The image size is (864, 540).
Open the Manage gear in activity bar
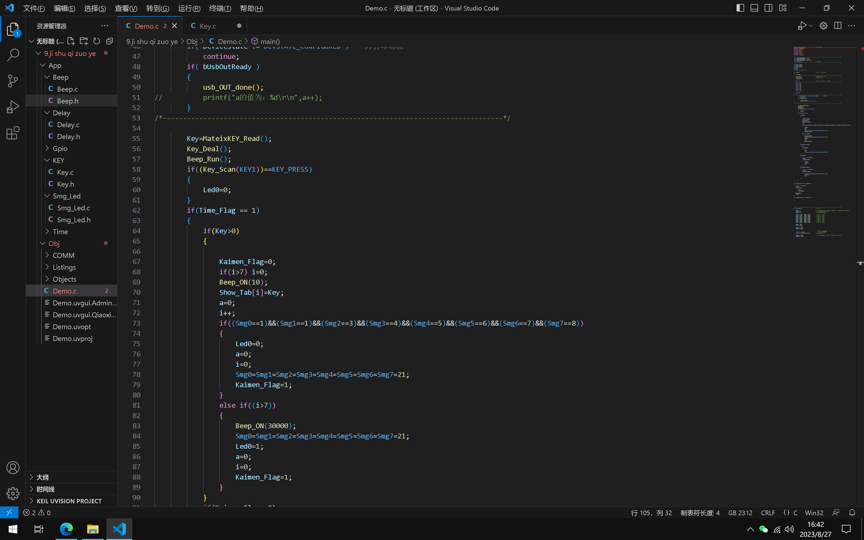pos(13,494)
